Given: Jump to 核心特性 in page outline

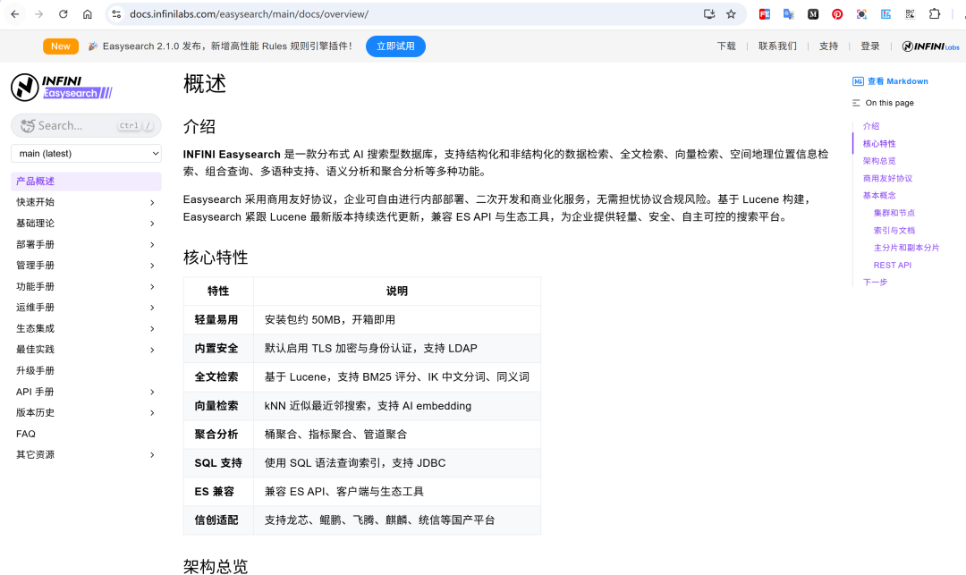Looking at the screenshot, I should coord(879,143).
